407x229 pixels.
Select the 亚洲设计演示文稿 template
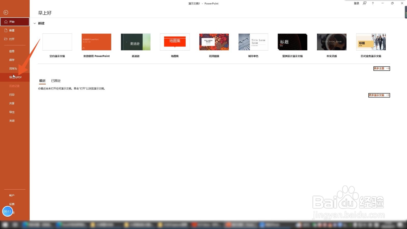click(293, 42)
